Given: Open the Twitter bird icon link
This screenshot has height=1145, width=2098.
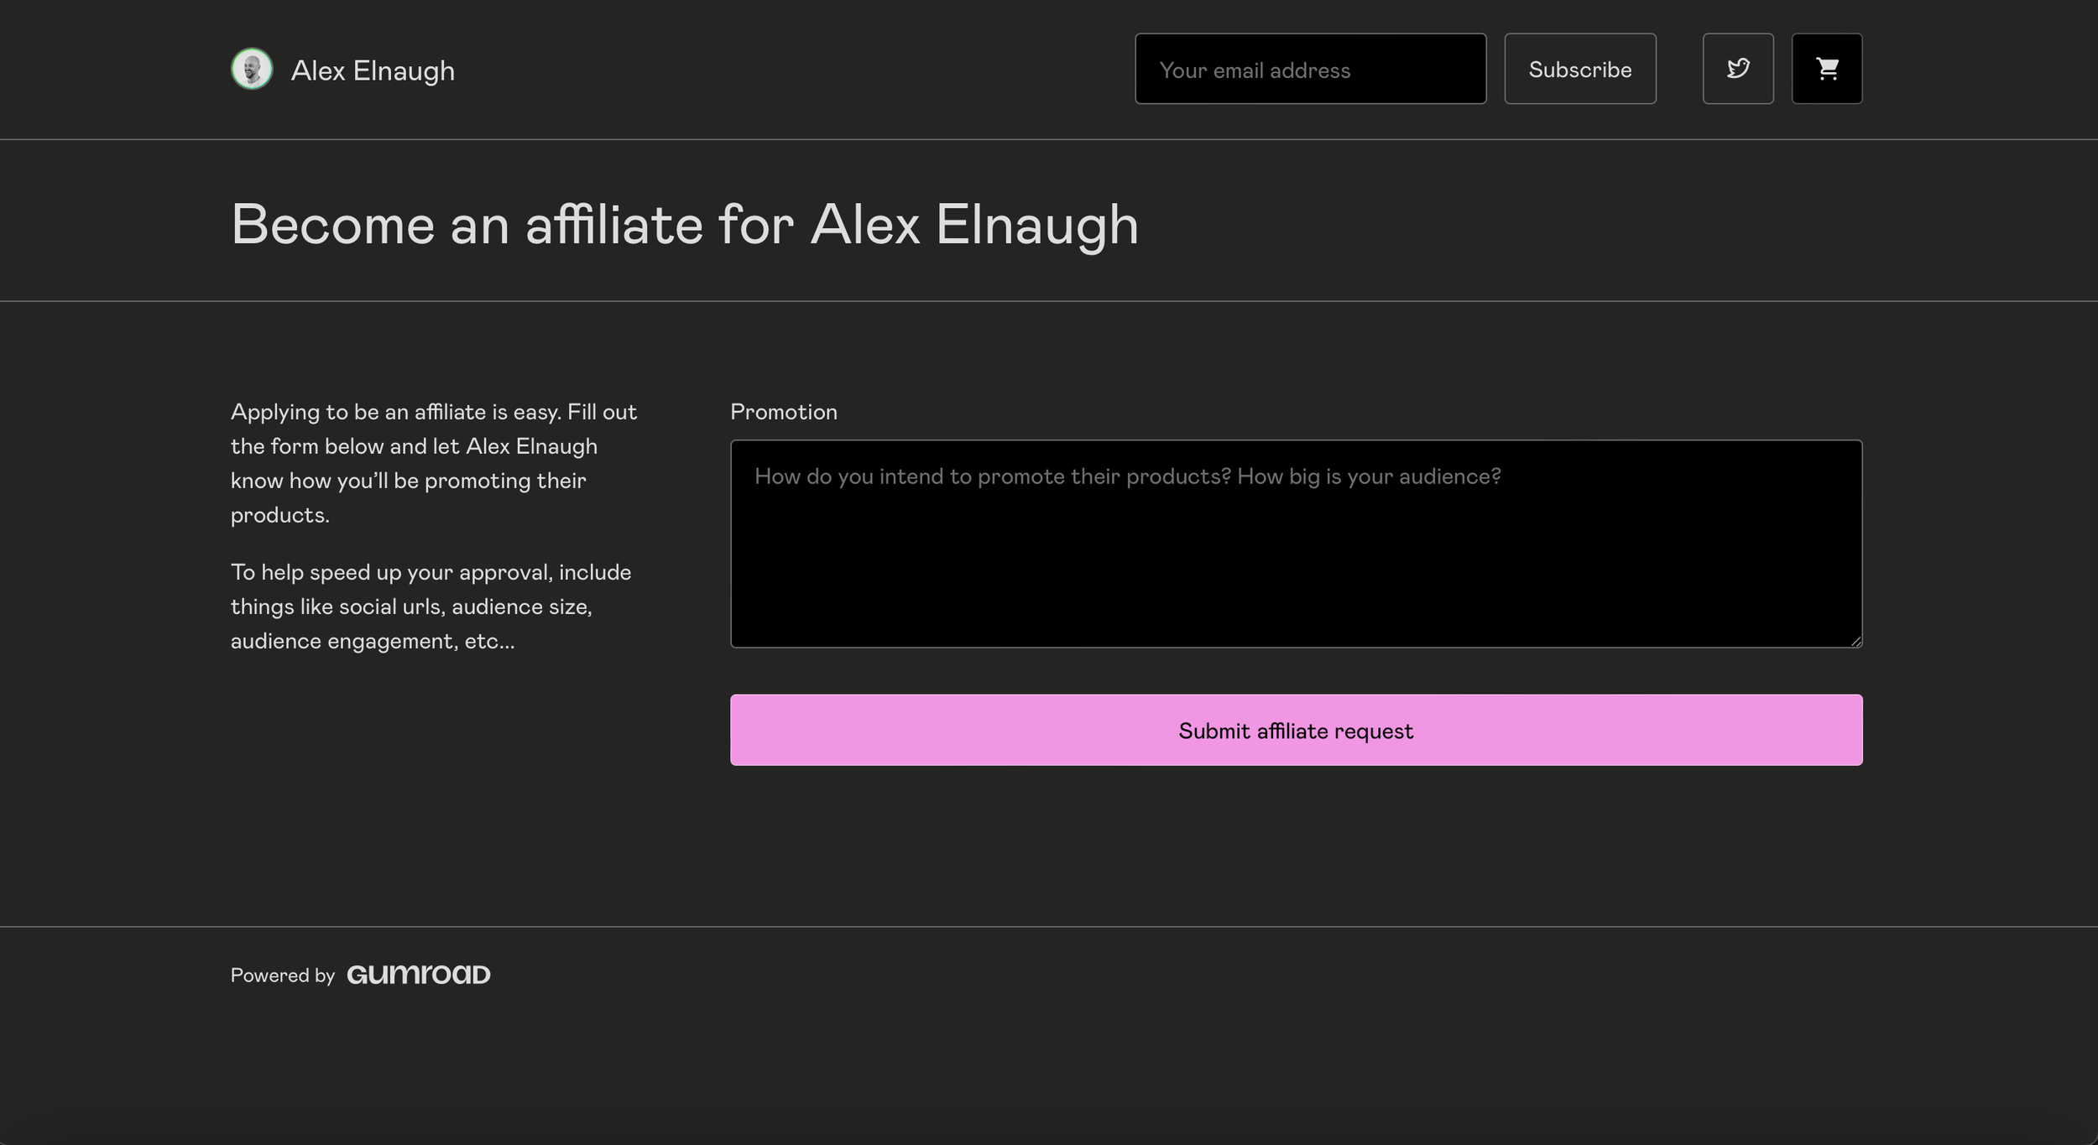Looking at the screenshot, I should (1737, 69).
